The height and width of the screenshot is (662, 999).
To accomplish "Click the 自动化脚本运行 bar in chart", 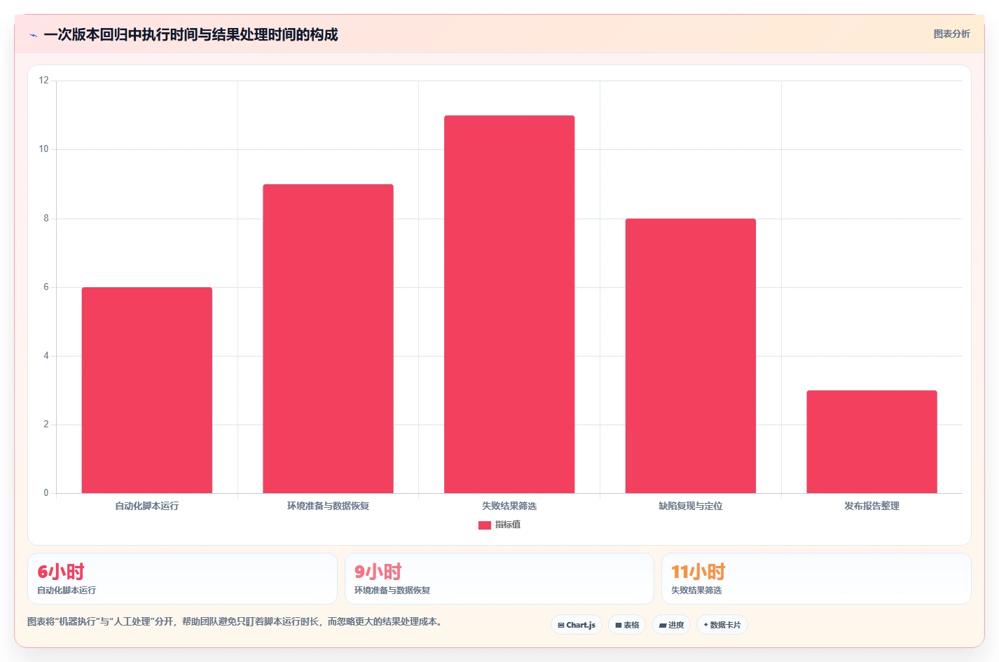I will point(147,390).
